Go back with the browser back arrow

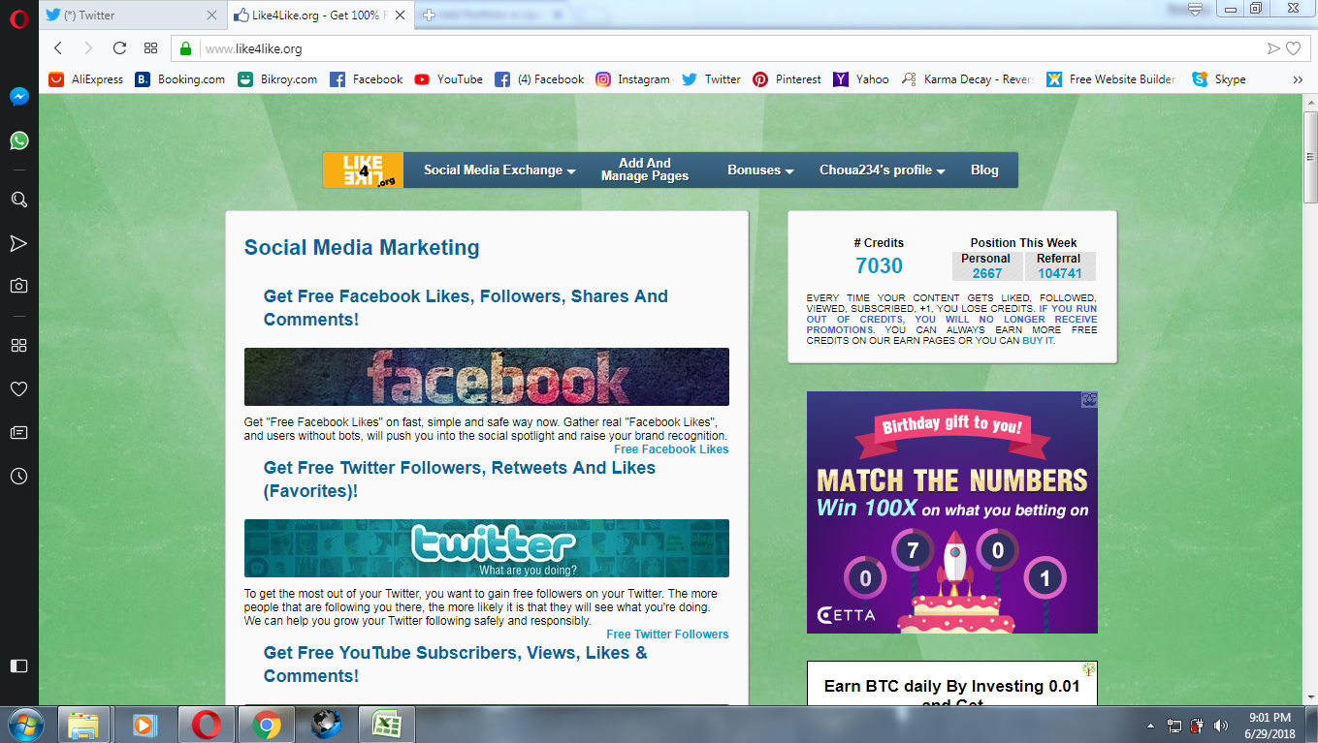(58, 48)
